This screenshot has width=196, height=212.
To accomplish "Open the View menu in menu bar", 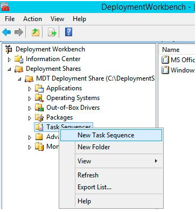I will coord(57,19).
